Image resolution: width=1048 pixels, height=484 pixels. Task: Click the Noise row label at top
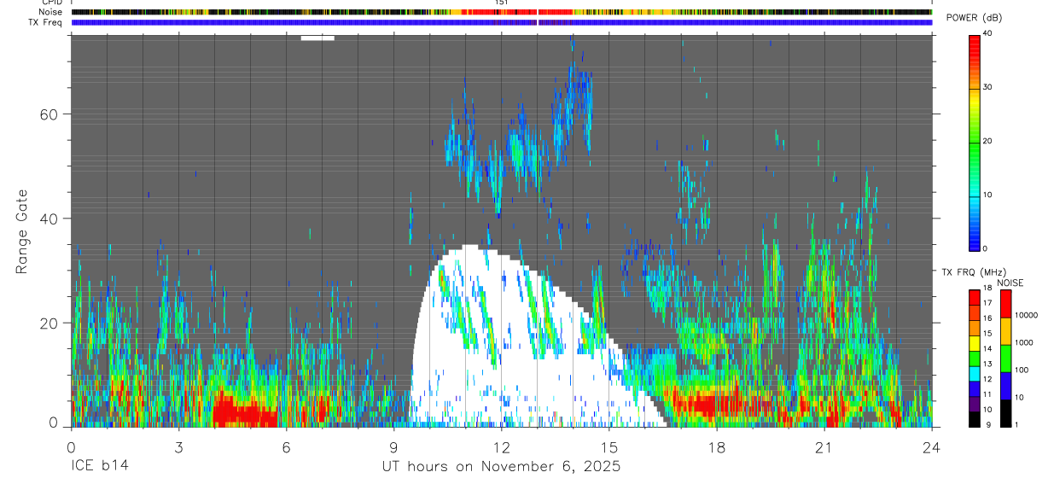[x=49, y=12]
